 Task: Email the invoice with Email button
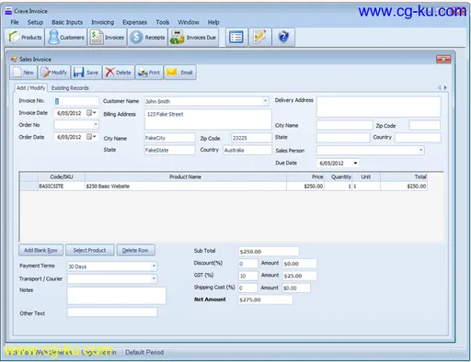(179, 73)
